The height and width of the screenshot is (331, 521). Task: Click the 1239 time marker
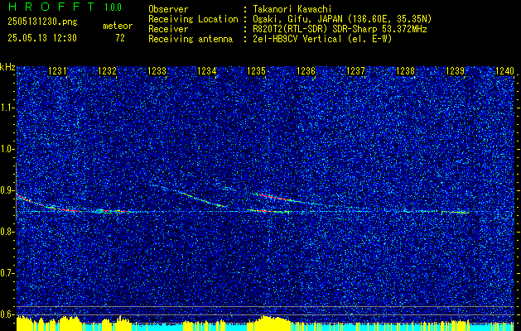coord(455,71)
